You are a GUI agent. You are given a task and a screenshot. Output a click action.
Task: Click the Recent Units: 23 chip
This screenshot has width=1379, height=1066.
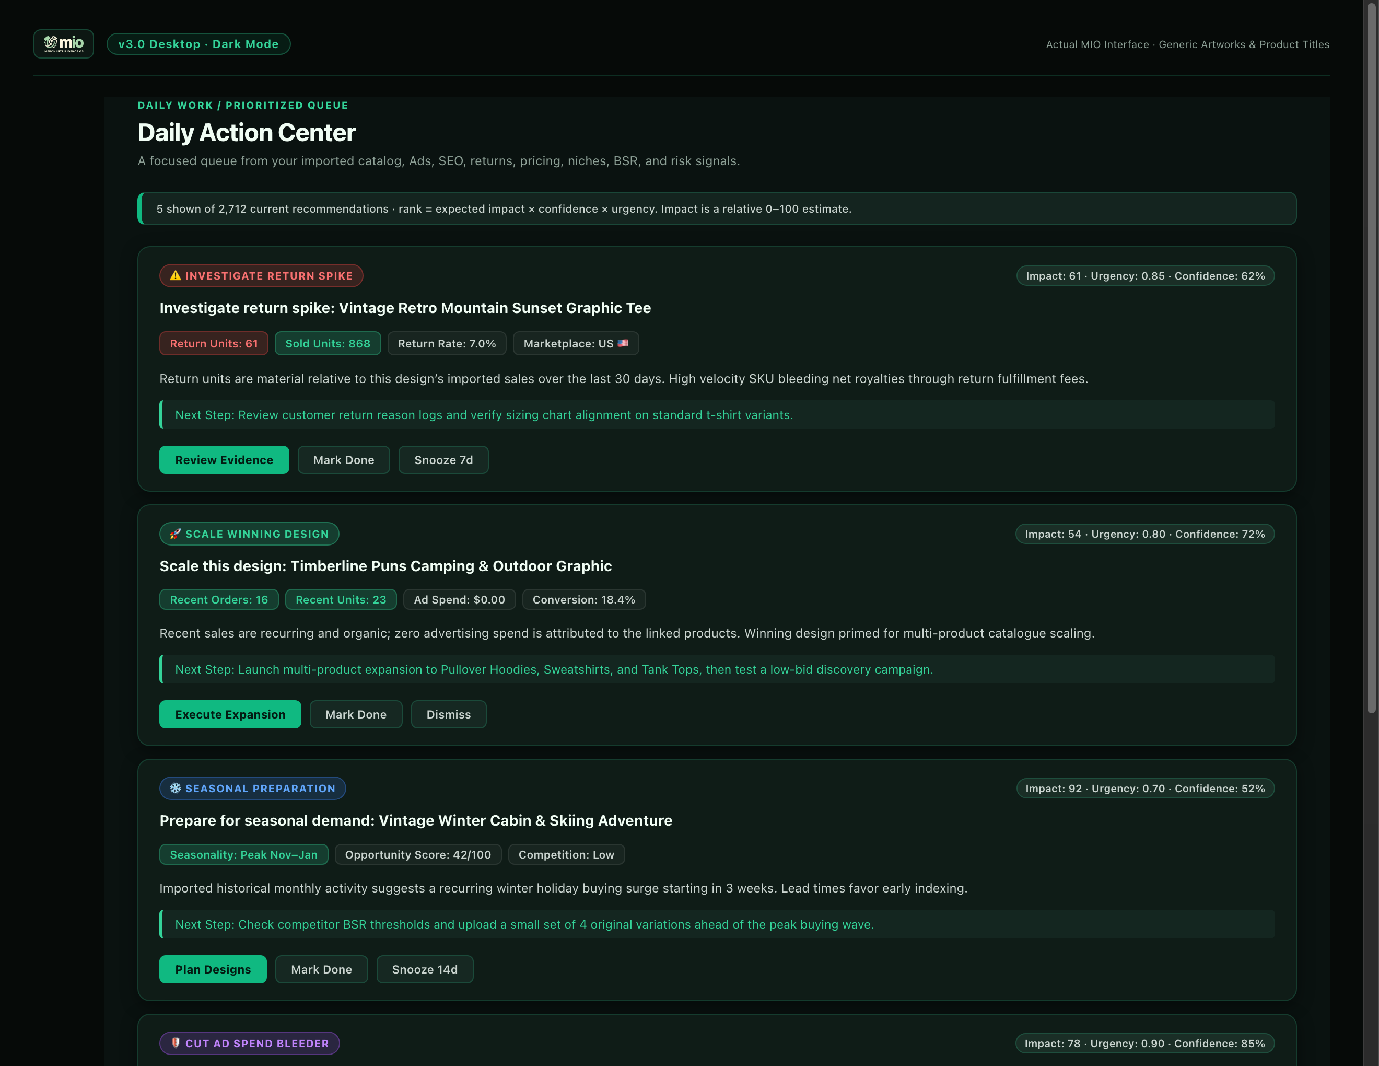click(341, 599)
